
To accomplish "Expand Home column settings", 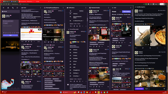I will point(40,8).
